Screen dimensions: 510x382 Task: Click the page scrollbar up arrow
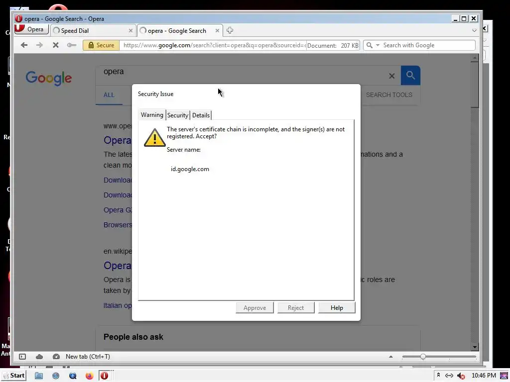tap(475, 58)
